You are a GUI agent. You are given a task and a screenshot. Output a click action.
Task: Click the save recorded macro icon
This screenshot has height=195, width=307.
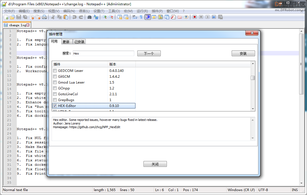click(x=220, y=17)
